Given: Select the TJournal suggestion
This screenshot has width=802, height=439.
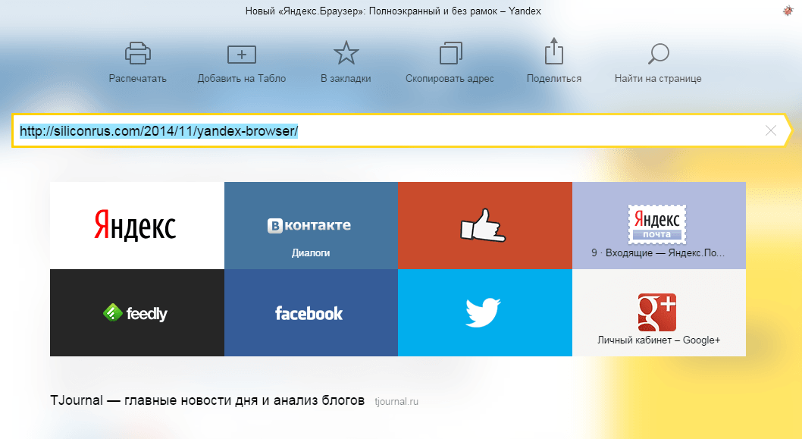Looking at the screenshot, I should click(x=234, y=400).
